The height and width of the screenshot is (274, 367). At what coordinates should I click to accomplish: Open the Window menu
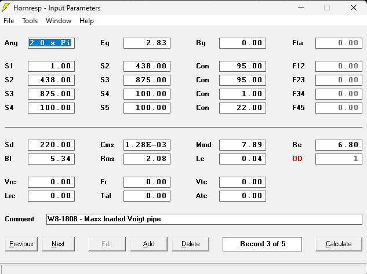pos(59,21)
